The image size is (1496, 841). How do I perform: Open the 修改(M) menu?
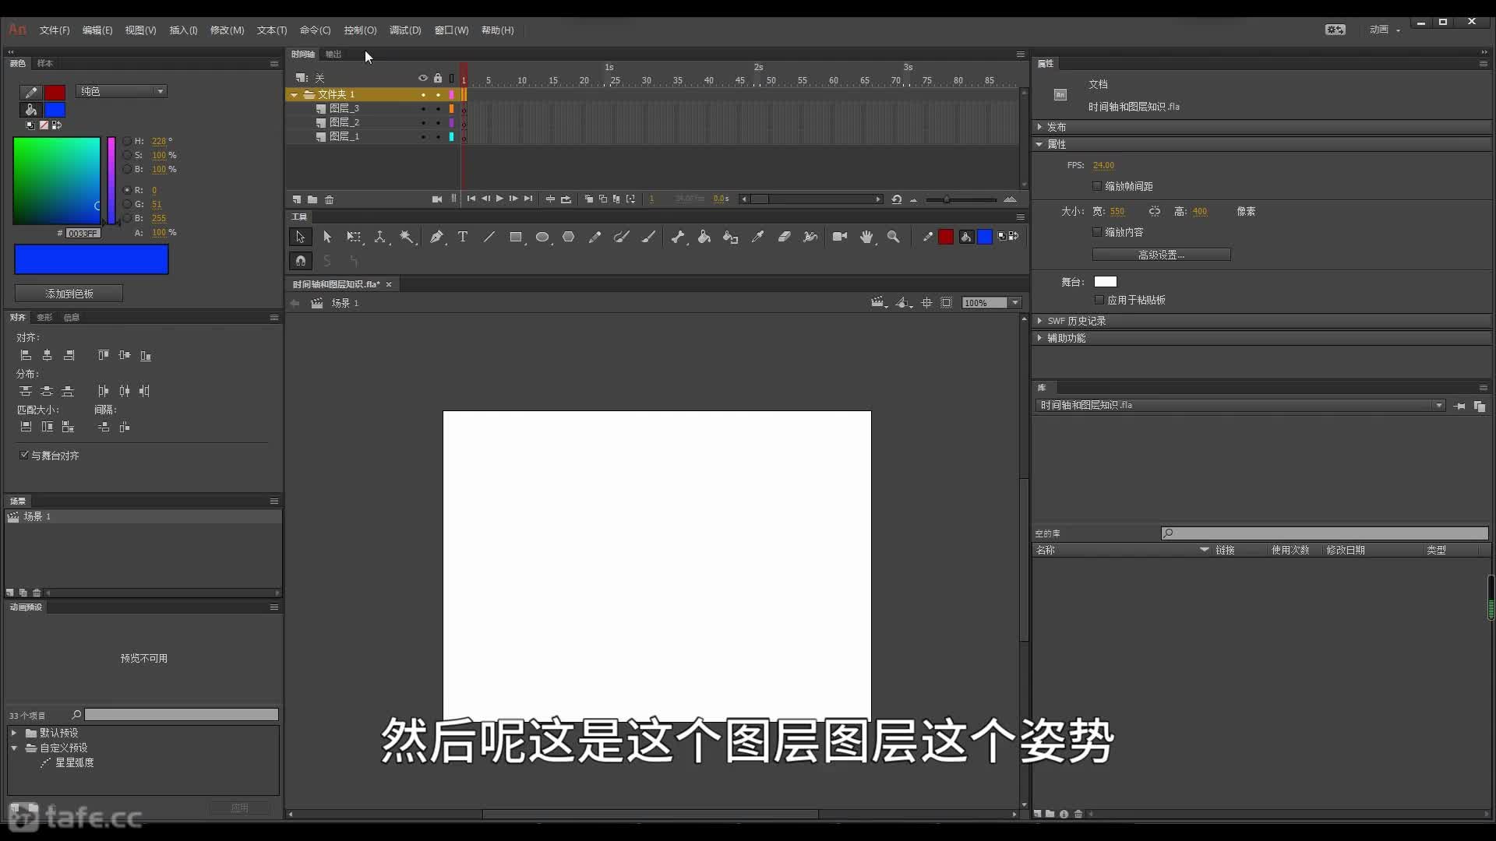[228, 30]
